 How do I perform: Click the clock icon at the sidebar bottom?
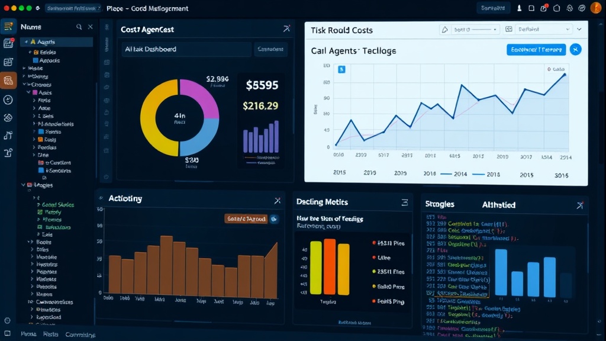click(7, 320)
